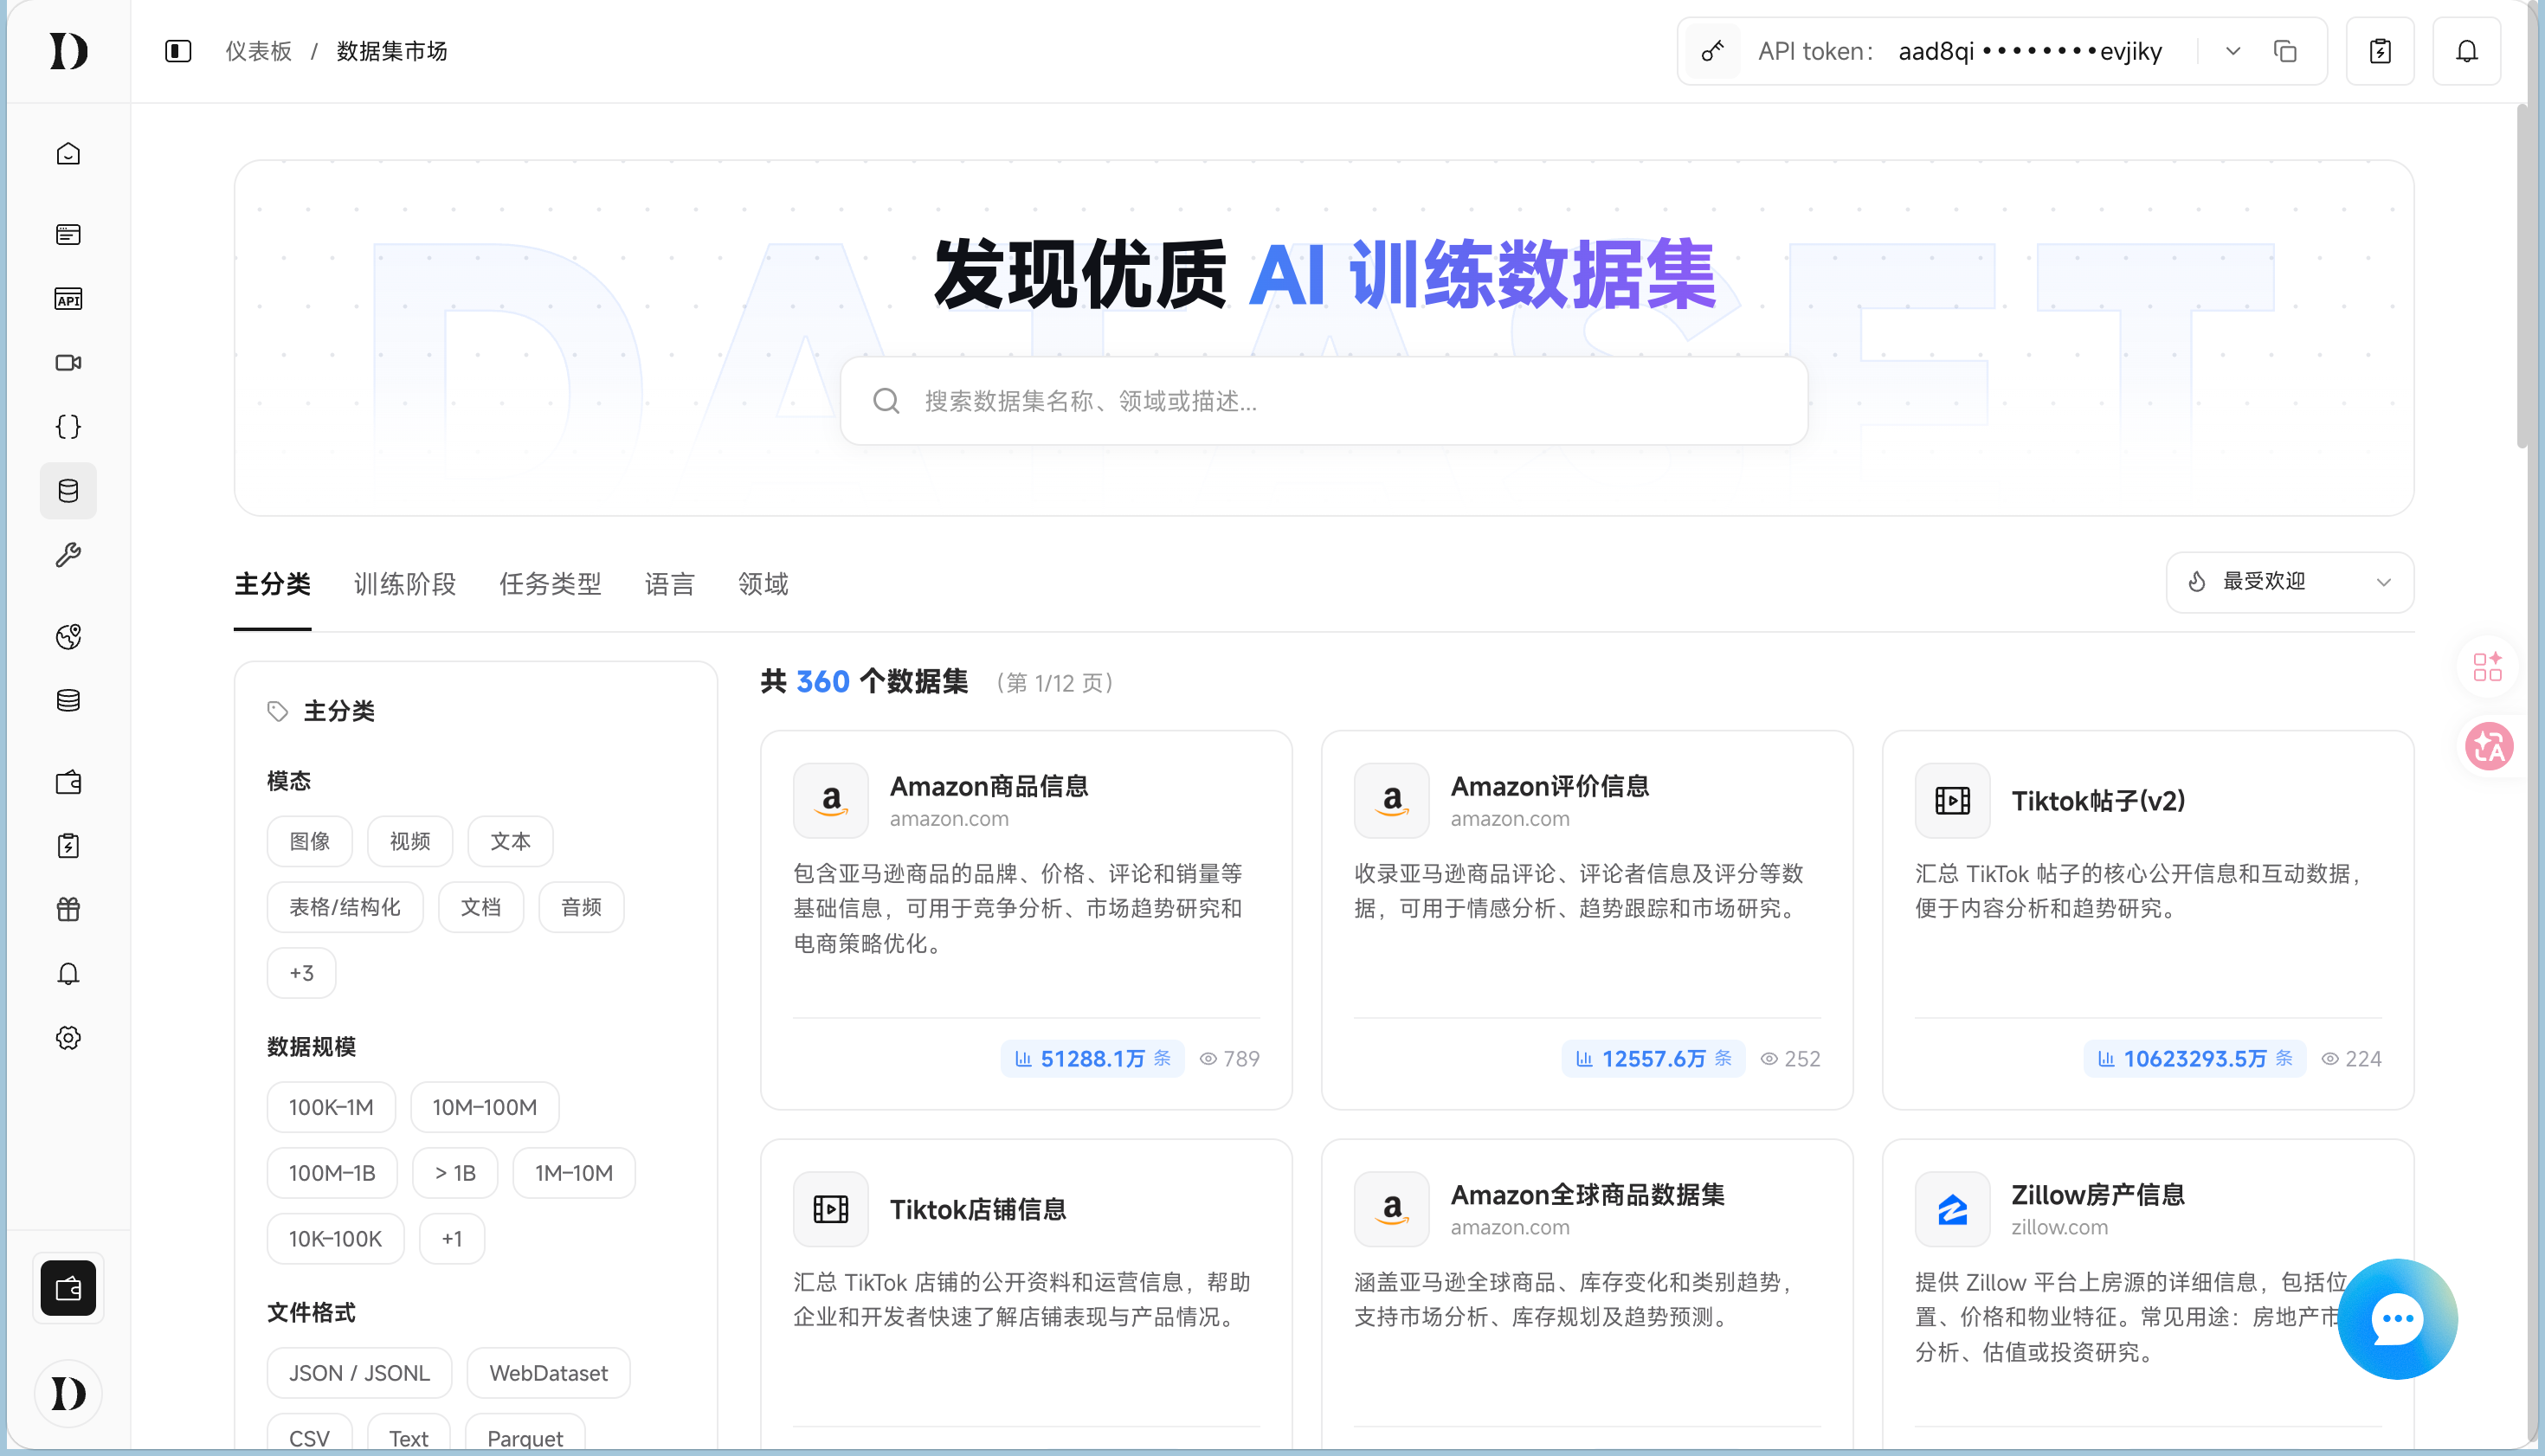Toggle the 100K–1M size filter

click(331, 1107)
